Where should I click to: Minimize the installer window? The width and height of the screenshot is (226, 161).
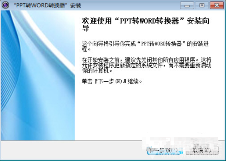pyautogui.click(x=187, y=6)
